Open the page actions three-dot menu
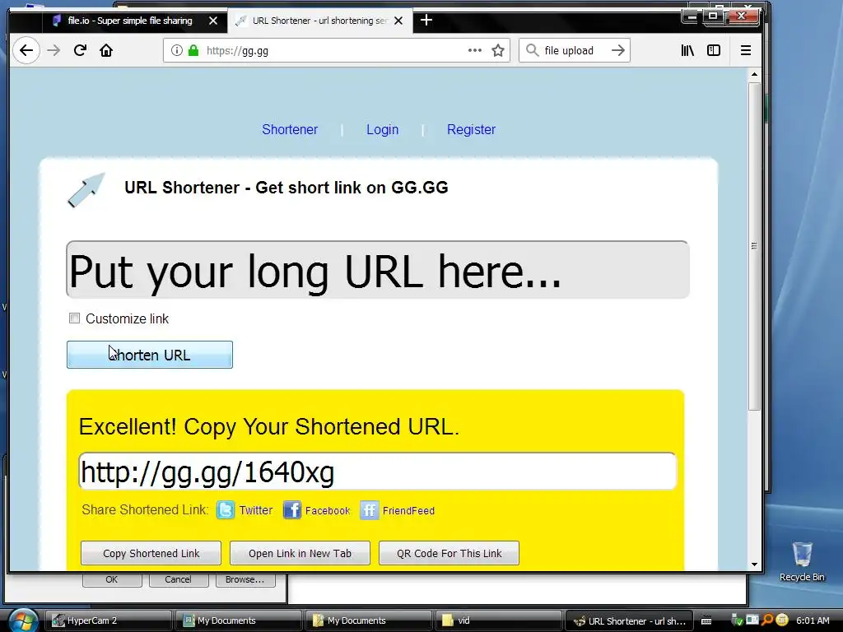This screenshot has width=843, height=632. point(475,50)
